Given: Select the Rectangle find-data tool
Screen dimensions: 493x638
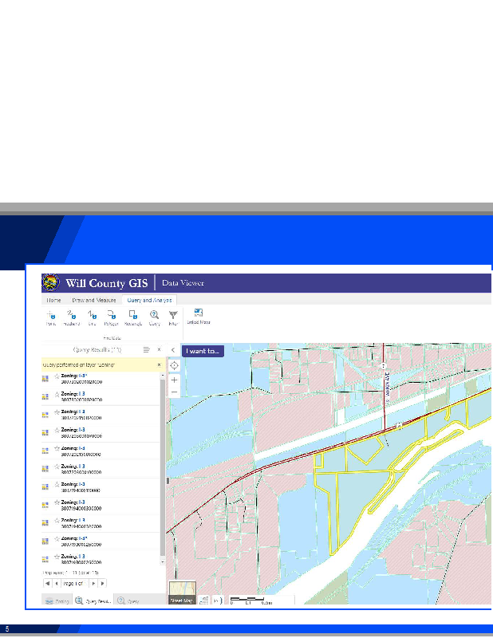Looking at the screenshot, I should coord(133,316).
